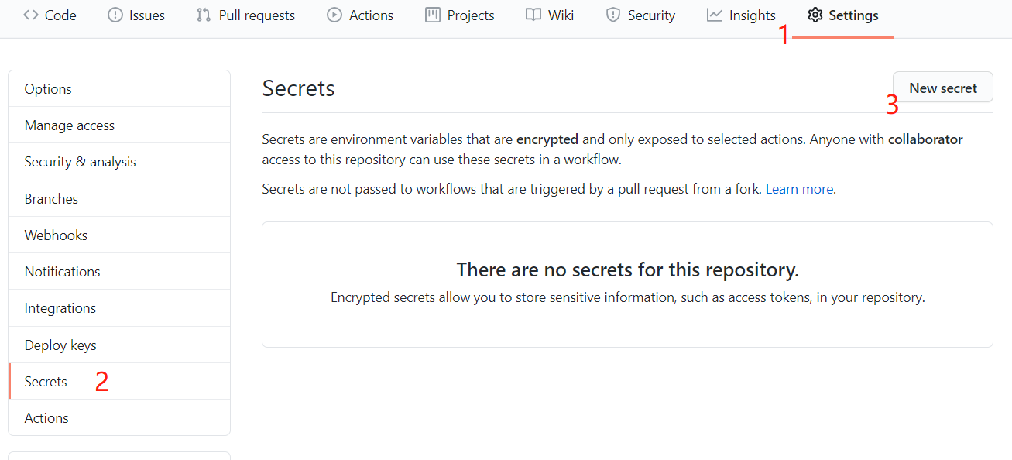Click the New secret button
Image resolution: width=1012 pixels, height=460 pixels.
click(x=943, y=88)
